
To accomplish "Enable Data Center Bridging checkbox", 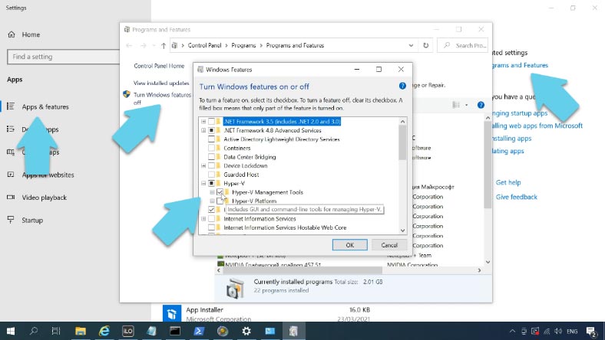I will (211, 157).
